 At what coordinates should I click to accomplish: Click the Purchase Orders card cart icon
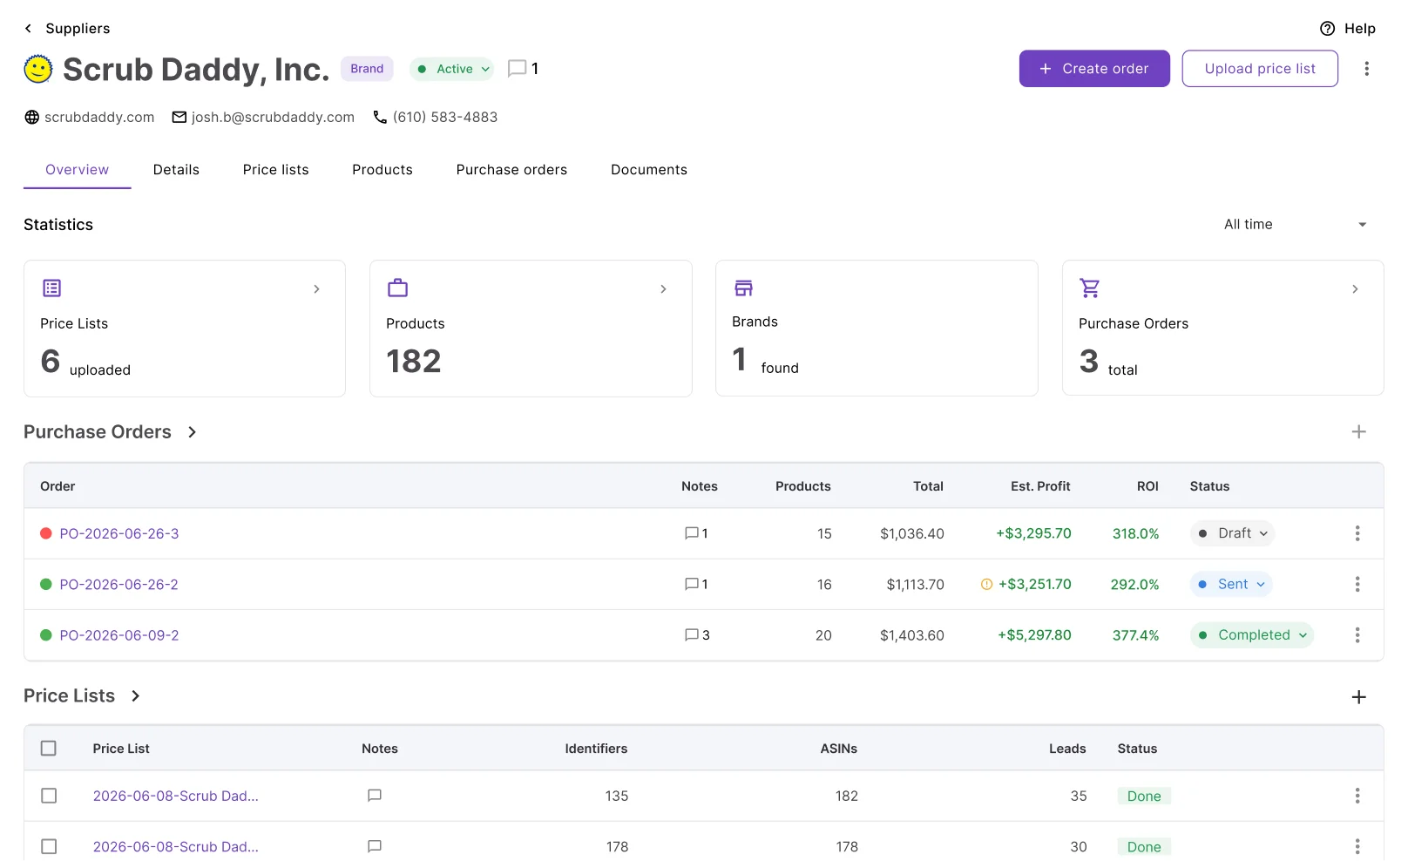click(x=1089, y=288)
